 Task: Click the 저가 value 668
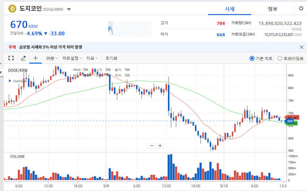pyautogui.click(x=221, y=35)
